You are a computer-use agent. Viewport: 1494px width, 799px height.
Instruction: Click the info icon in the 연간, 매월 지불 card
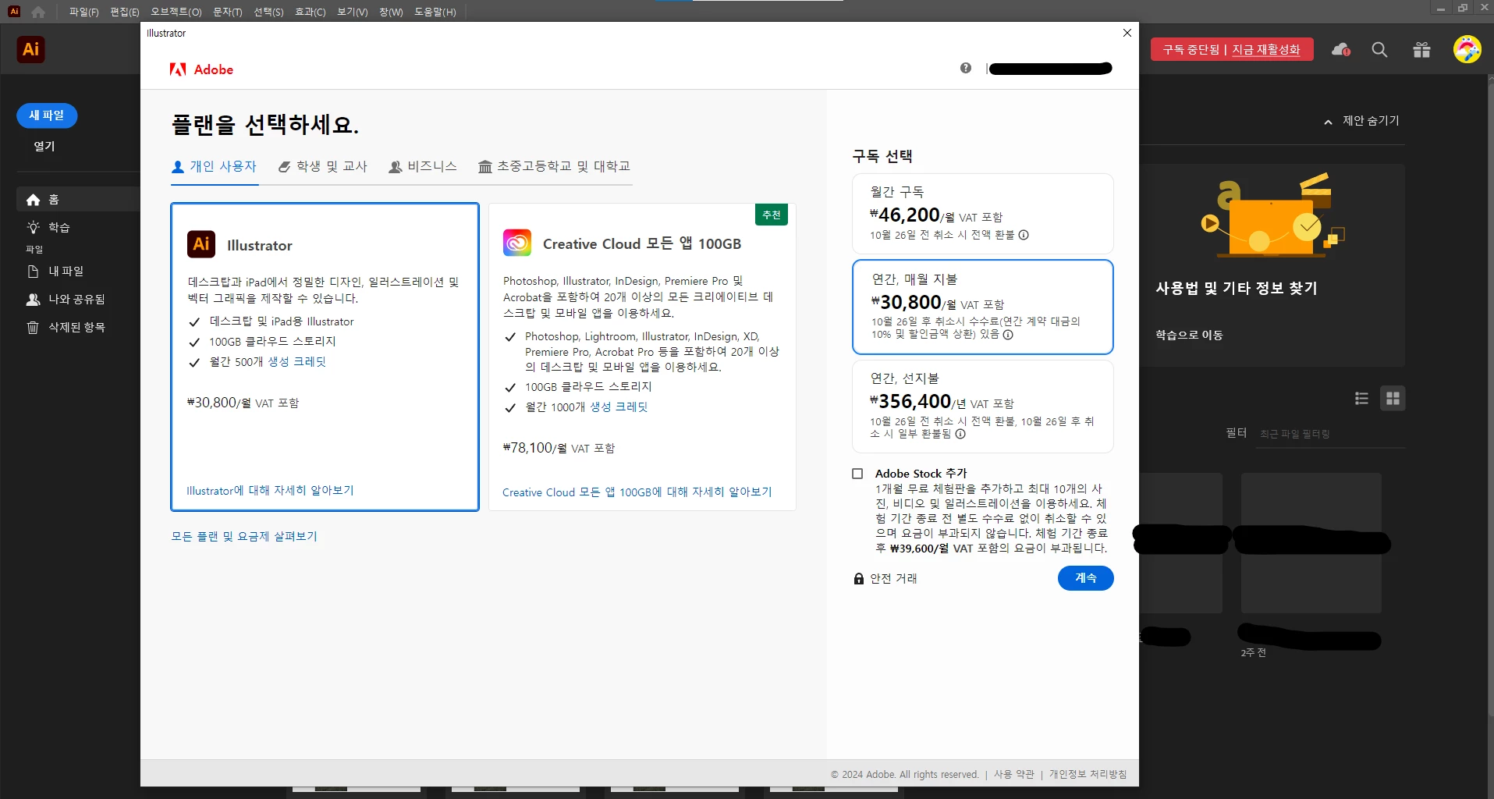[x=1008, y=335]
